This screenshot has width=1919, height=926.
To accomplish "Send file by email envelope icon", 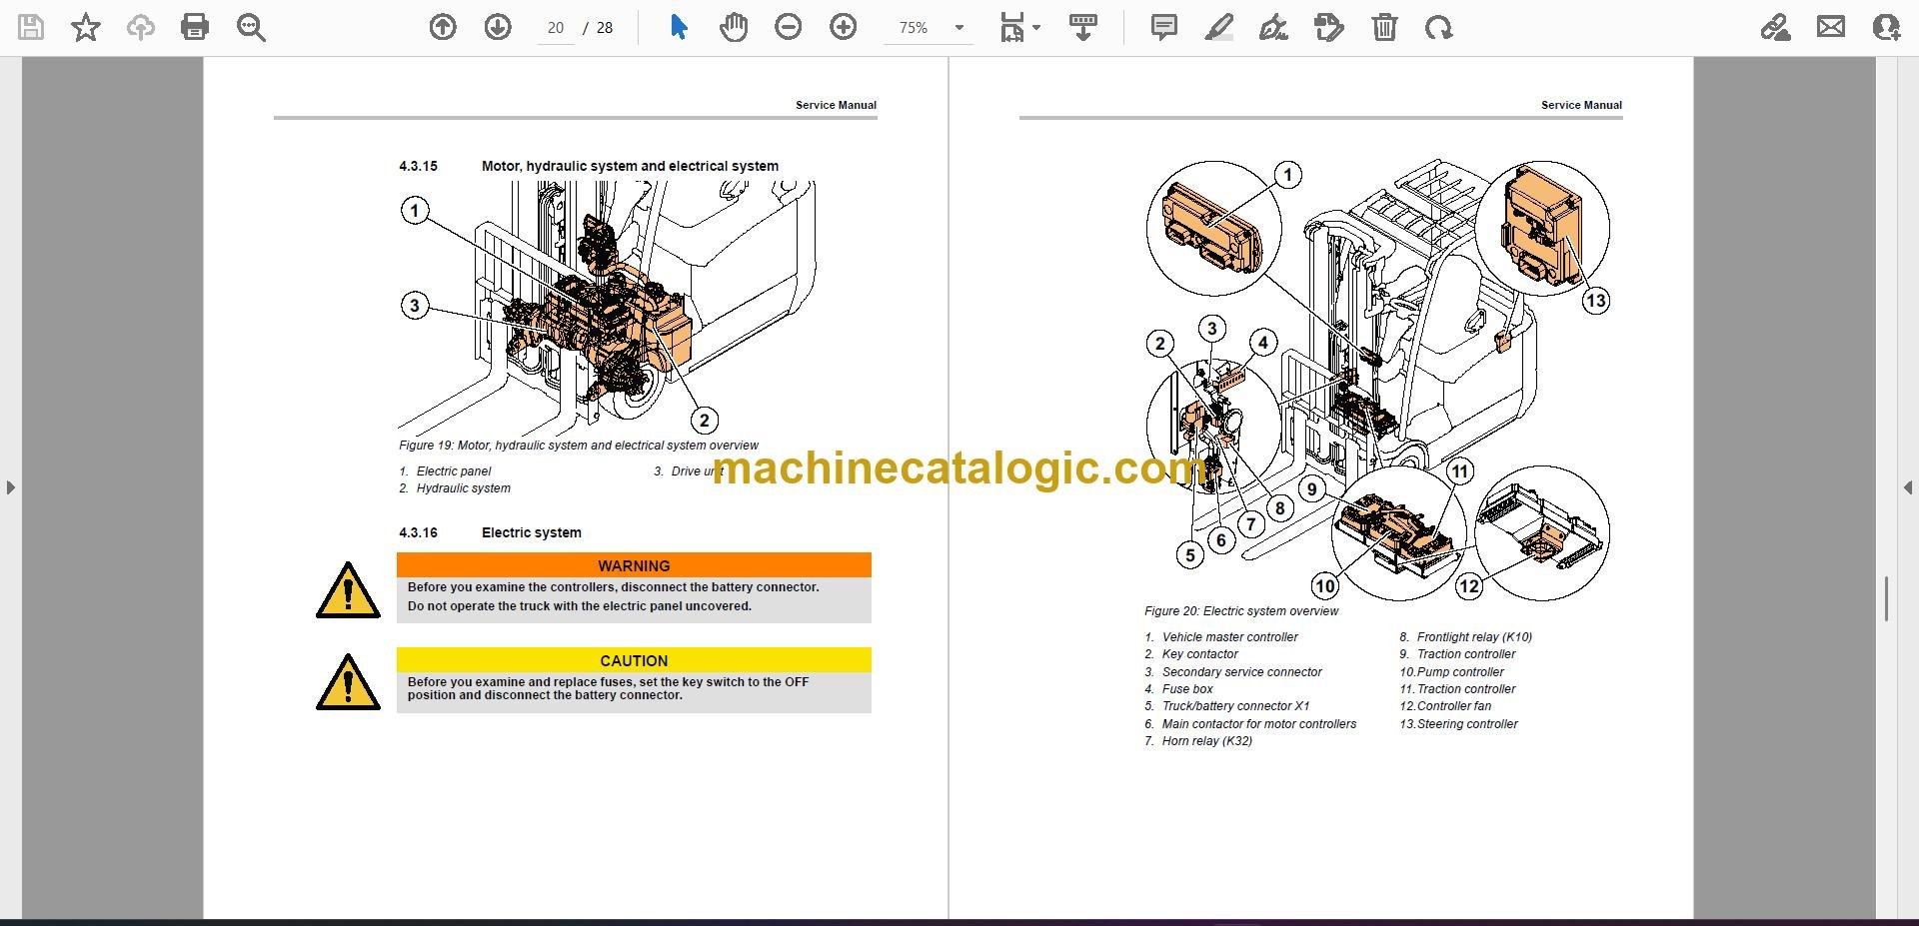I will tap(1831, 27).
